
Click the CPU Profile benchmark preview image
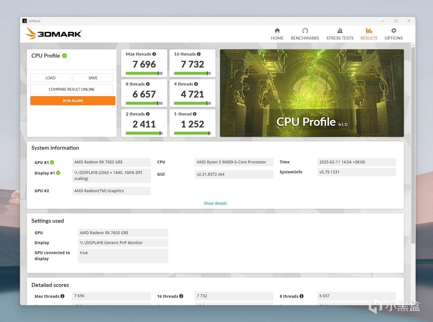[x=312, y=93]
